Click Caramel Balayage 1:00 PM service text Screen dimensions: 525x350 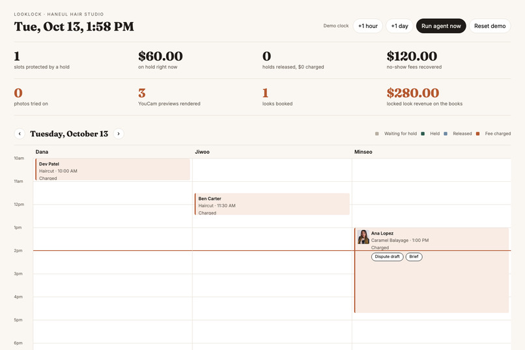click(x=400, y=240)
